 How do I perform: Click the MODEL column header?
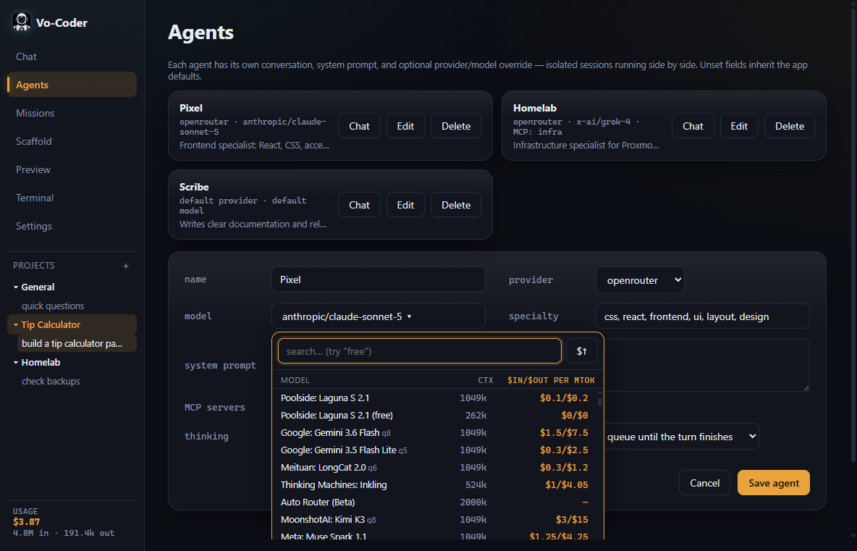click(295, 380)
